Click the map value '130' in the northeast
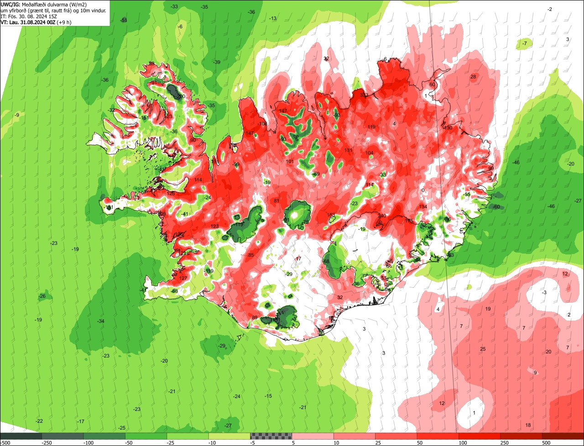Image resolution: width=584 pixels, height=446 pixels. coord(448,128)
